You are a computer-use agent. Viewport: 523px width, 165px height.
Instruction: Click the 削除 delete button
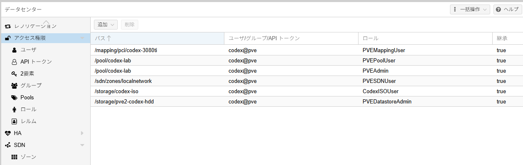(129, 25)
